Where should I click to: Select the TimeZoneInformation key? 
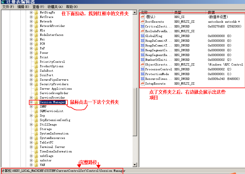click(x=56, y=151)
